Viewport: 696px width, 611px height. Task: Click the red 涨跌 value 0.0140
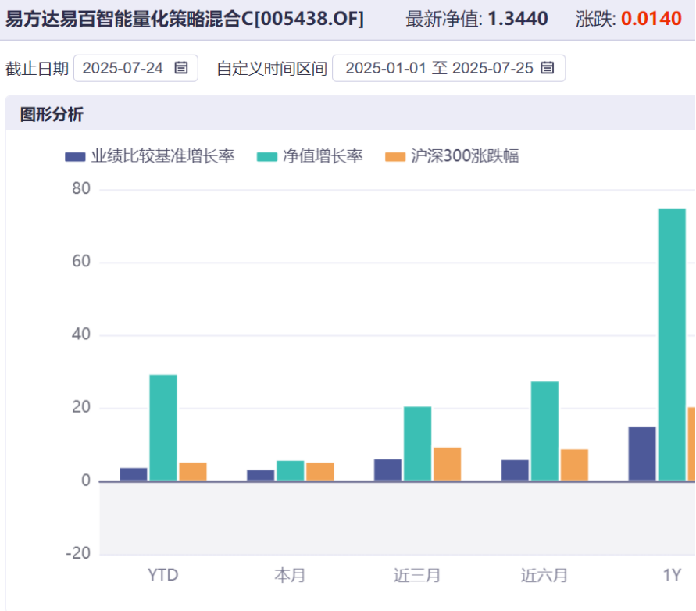[651, 19]
